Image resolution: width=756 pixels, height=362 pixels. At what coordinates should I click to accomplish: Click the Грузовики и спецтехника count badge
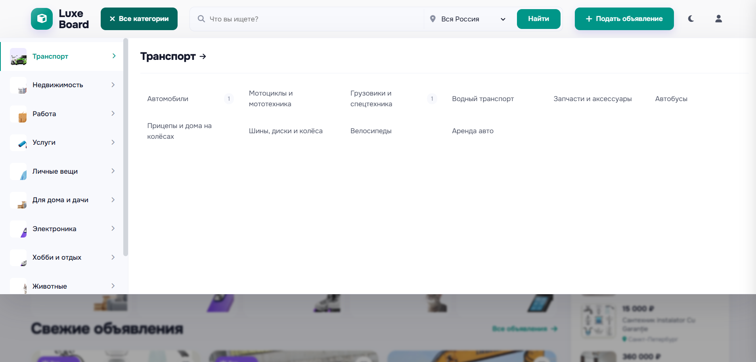tap(432, 99)
